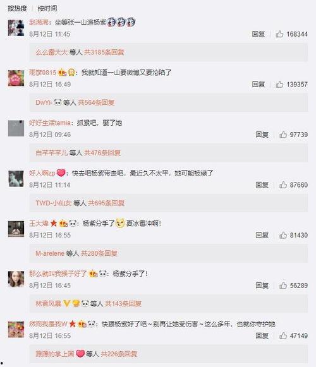Screen dimensions: 316x367
Task: Click thumbs-up icon beside 87660
Action: pyautogui.click(x=283, y=185)
